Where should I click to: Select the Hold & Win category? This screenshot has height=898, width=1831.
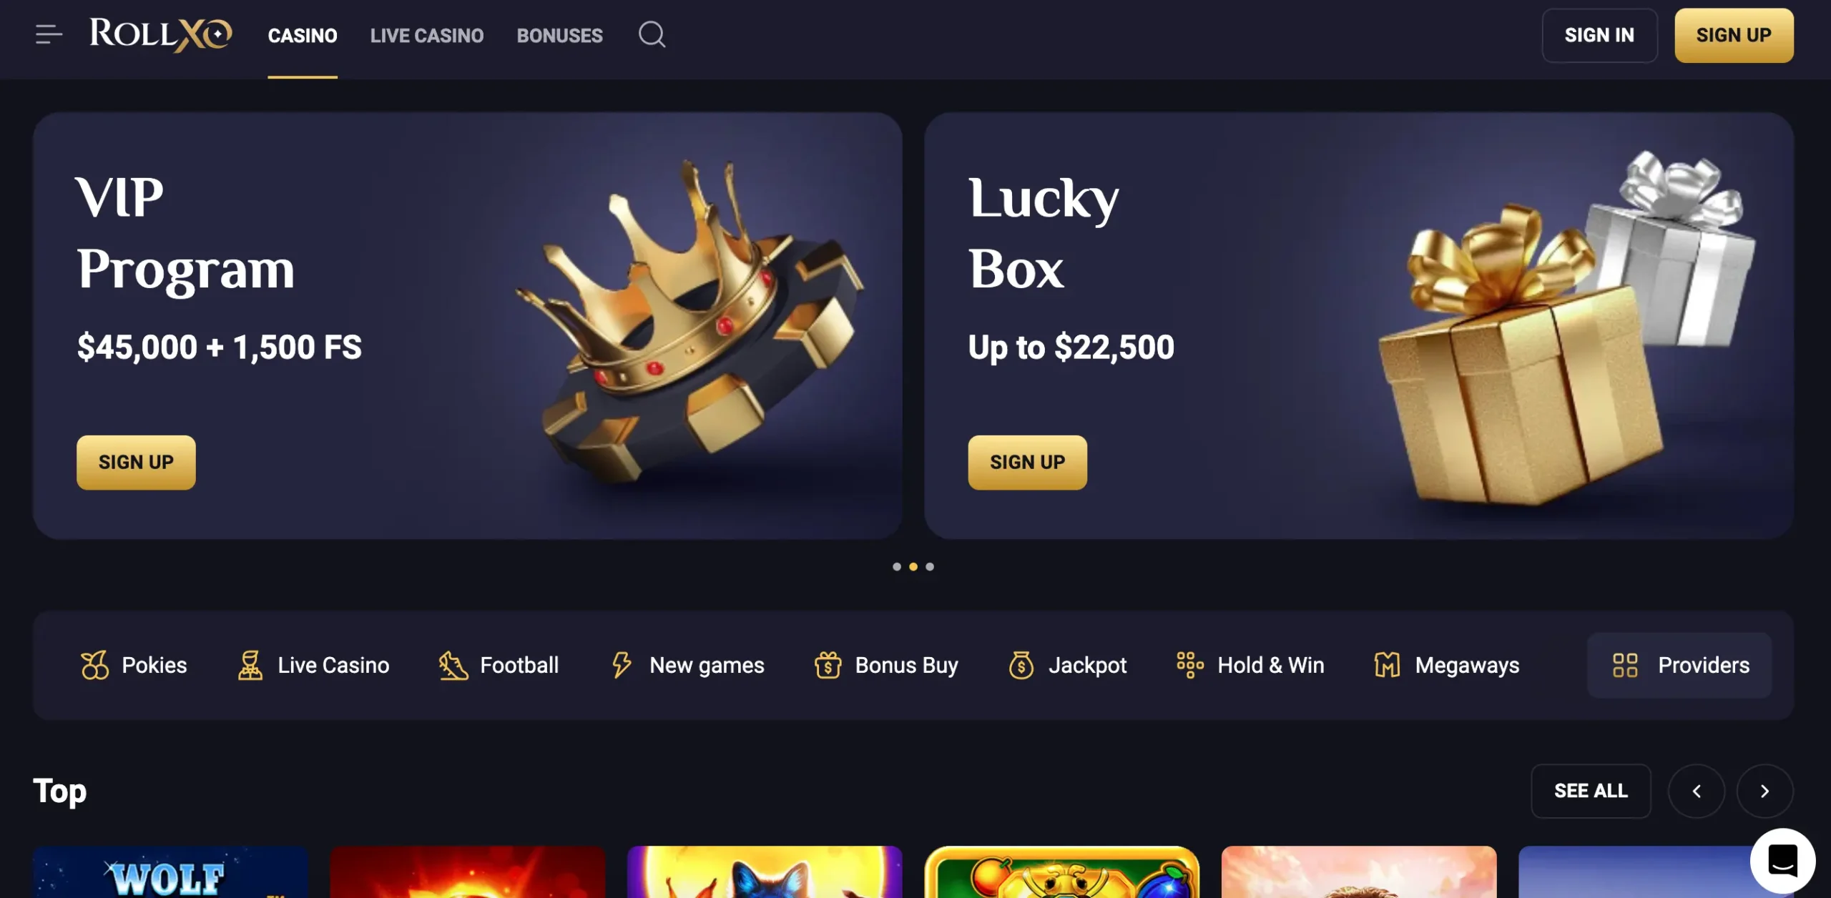click(1250, 665)
